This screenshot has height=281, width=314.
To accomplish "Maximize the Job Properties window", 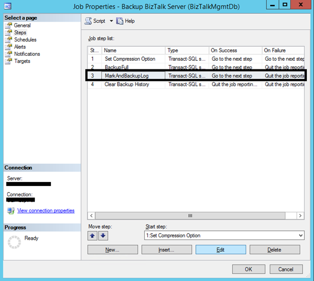I will (285, 5).
